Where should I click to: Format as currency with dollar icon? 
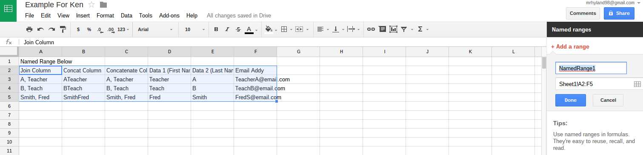point(78,29)
